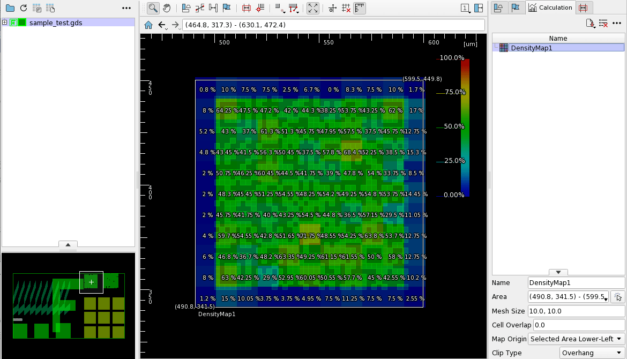Click the DensityMap1 grid icon in list
This screenshot has height=359, width=627.
tap(504, 48)
